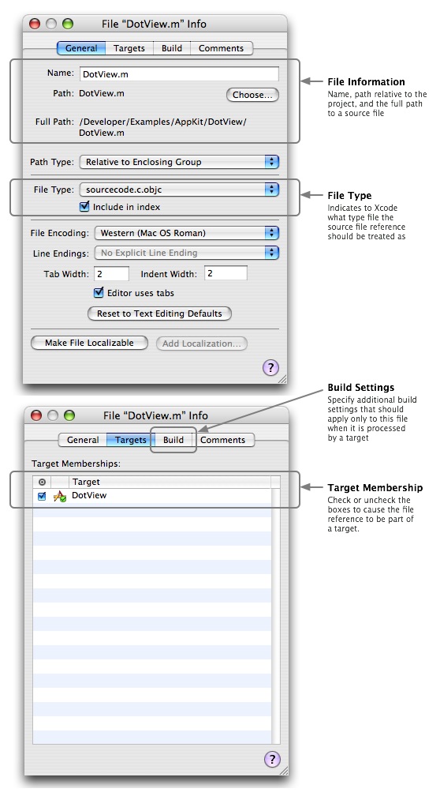Image resolution: width=440 pixels, height=796 pixels.
Task: Click the DotView target row name
Action: (89, 495)
